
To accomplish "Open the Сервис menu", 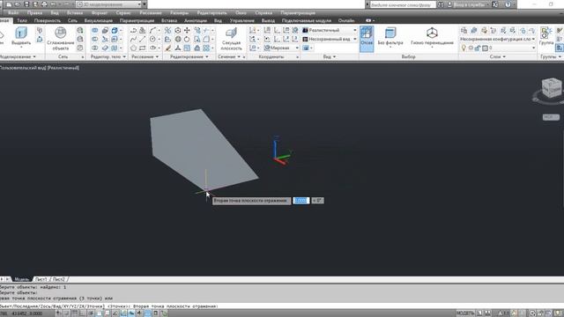I will pos(123,12).
